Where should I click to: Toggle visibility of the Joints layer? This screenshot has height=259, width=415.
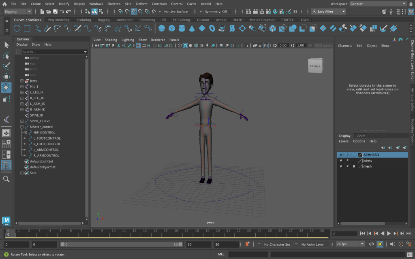341,161
